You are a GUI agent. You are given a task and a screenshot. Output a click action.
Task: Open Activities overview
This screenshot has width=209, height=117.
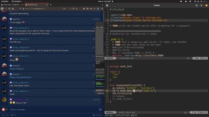[x=5, y=1]
